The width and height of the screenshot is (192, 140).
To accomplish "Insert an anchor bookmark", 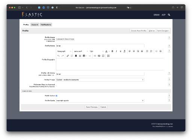I will tap(76, 56).
